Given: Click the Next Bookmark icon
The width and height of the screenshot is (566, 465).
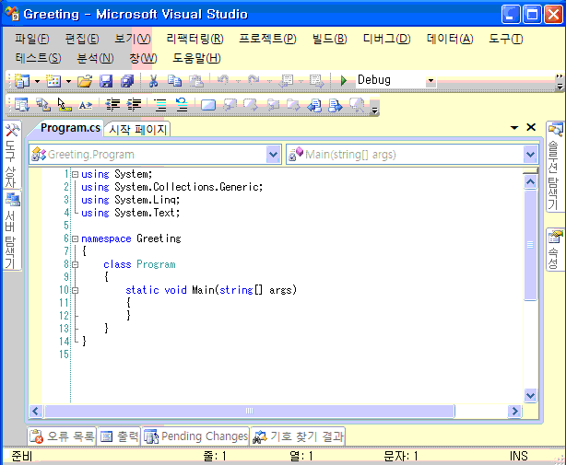Looking at the screenshot, I should pyautogui.click(x=251, y=105).
